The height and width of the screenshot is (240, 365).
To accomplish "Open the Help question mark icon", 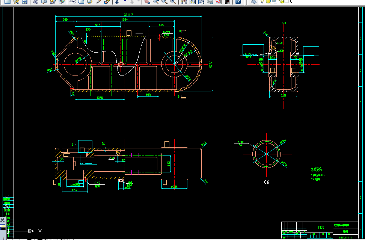I will (x=238, y=2).
